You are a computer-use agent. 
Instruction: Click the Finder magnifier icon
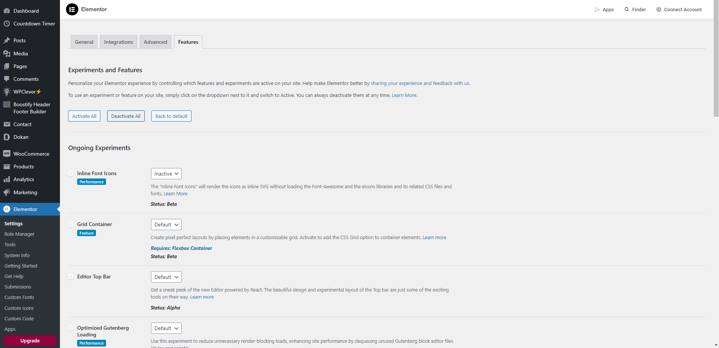tap(626, 9)
